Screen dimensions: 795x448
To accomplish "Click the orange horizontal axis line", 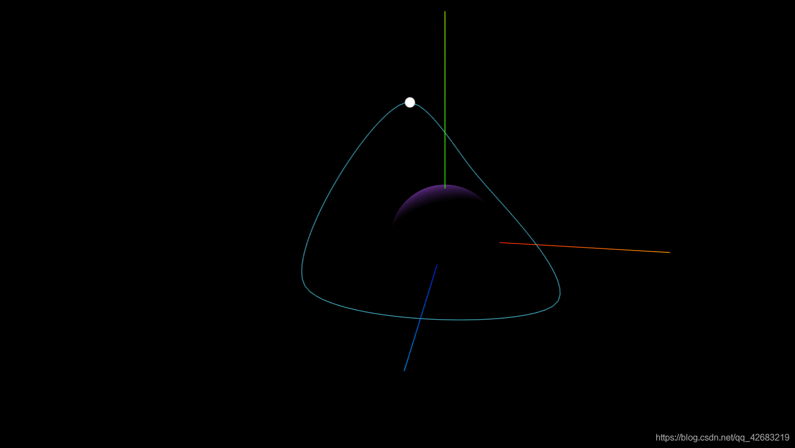I will (x=585, y=247).
